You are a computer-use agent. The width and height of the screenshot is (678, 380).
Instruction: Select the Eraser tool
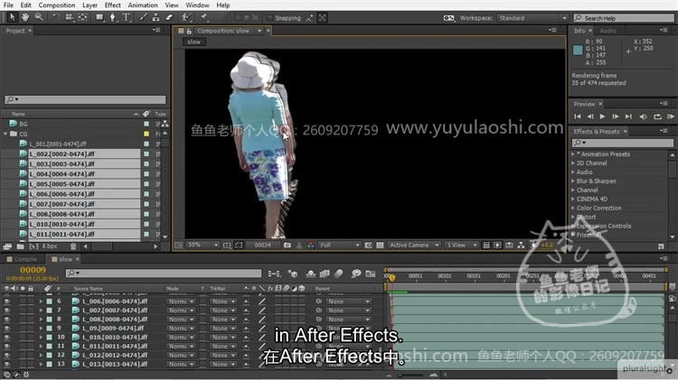[169, 17]
